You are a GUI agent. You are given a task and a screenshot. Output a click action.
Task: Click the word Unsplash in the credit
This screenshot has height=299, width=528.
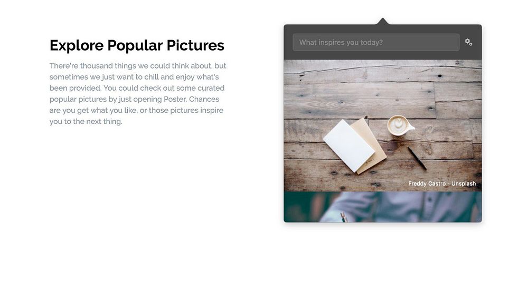coord(464,184)
